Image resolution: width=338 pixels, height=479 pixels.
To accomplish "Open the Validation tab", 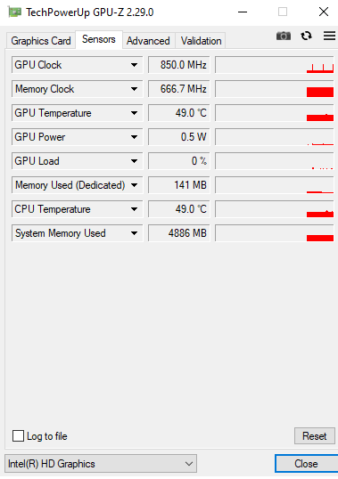I will pos(201,41).
